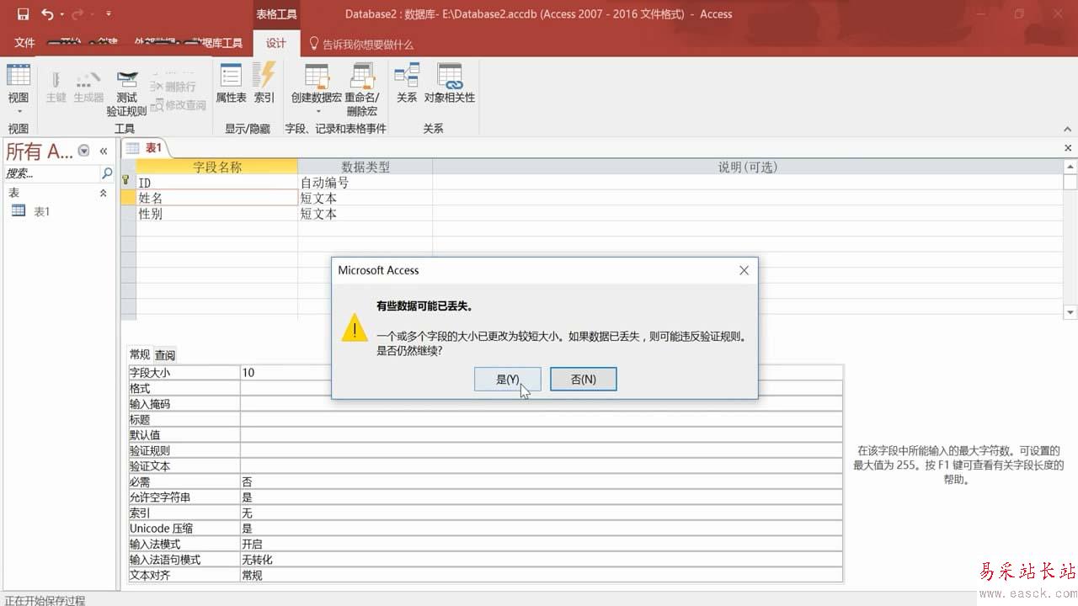Image resolution: width=1078 pixels, height=606 pixels.
Task: Click the Unicode 压缩 property value 是
Action: point(542,529)
